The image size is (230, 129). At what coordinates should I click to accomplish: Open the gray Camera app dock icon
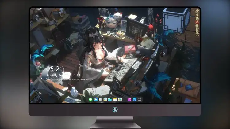click(140, 99)
